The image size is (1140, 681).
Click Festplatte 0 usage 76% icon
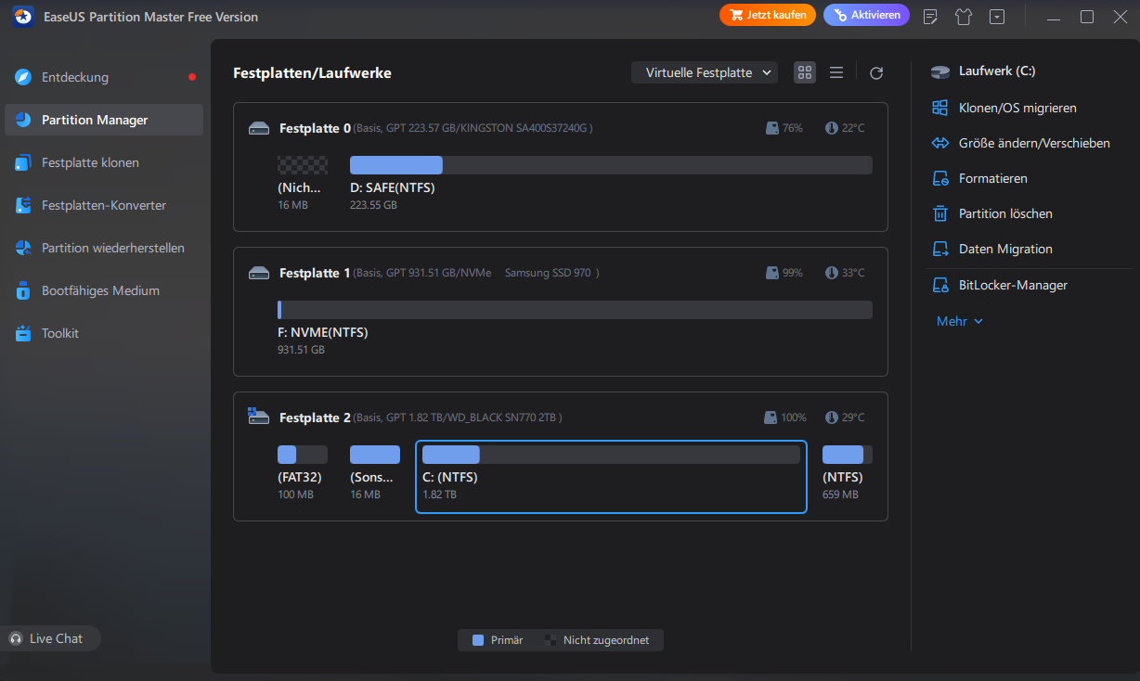pyautogui.click(x=772, y=128)
